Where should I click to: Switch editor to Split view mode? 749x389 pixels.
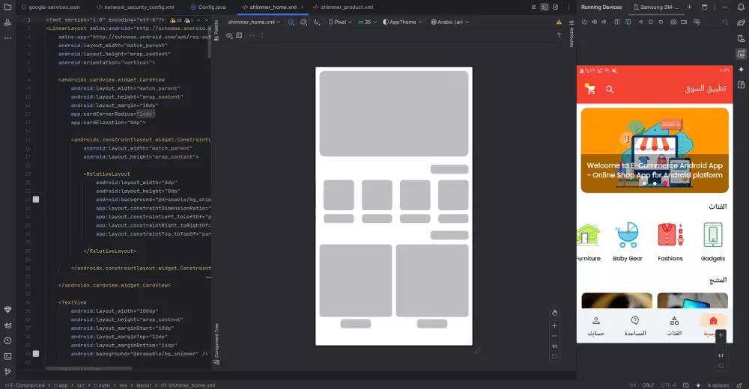(x=545, y=7)
